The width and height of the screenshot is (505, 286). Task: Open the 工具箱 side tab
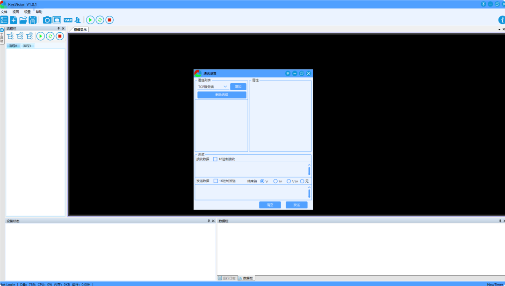pos(2,36)
